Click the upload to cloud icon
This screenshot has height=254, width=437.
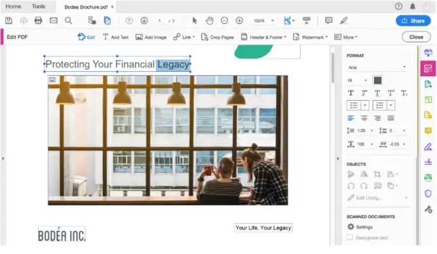(23, 21)
